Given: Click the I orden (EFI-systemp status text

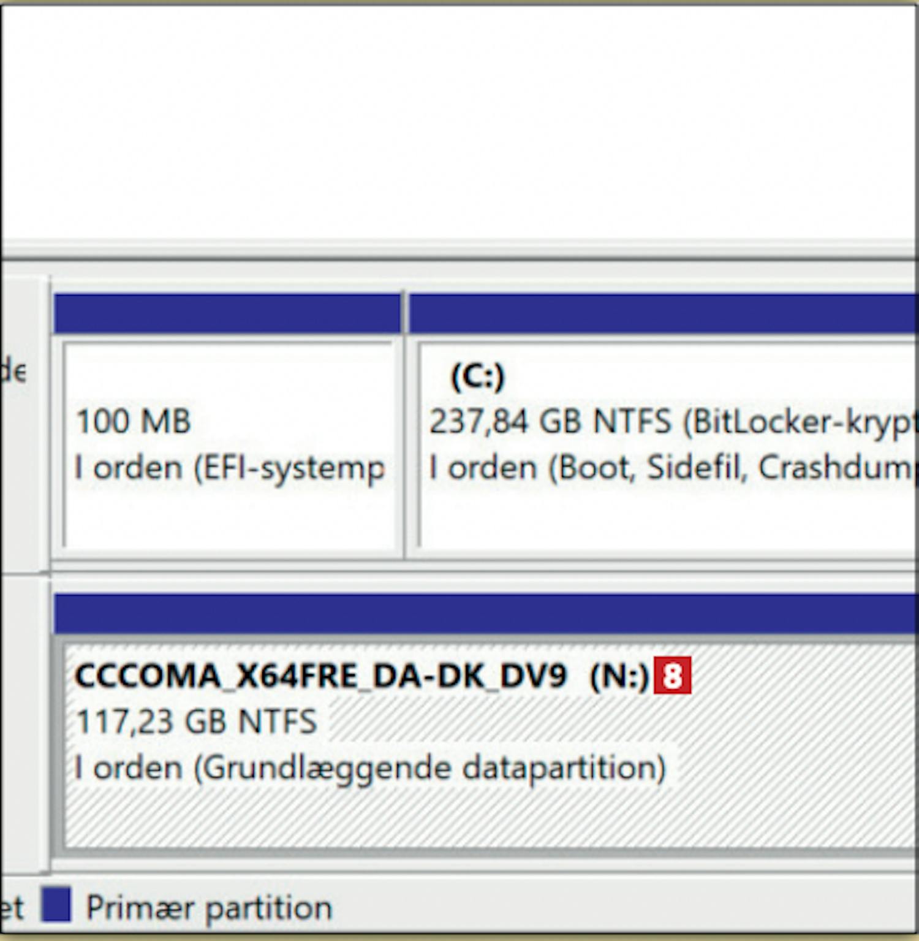Looking at the screenshot, I should pyautogui.click(x=229, y=468).
